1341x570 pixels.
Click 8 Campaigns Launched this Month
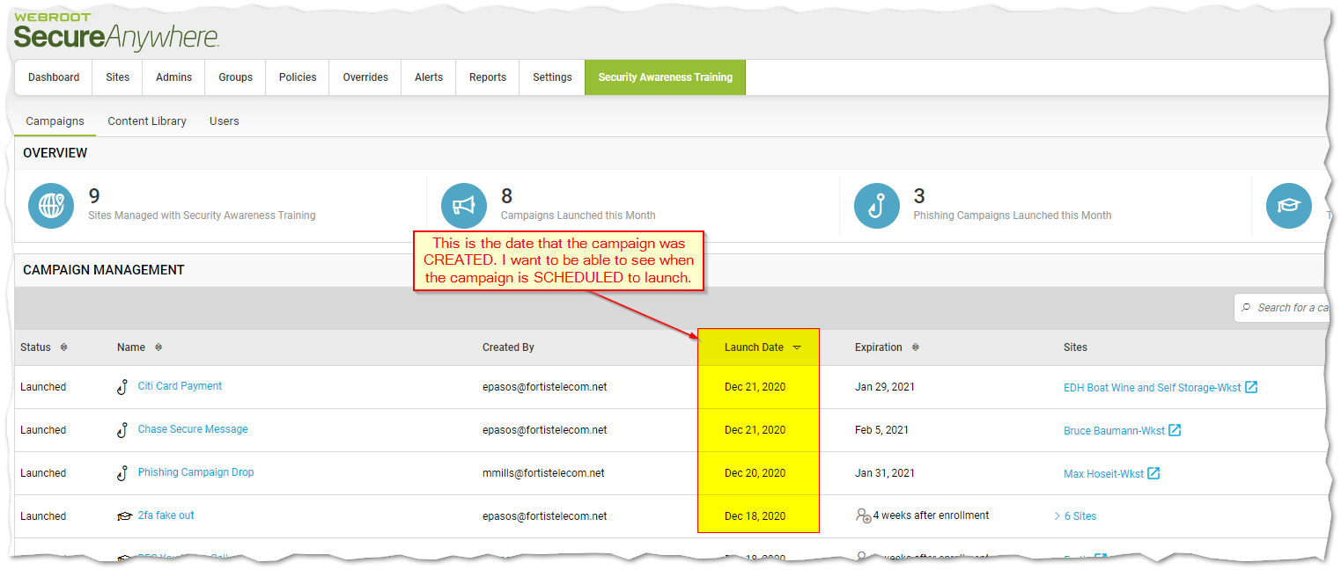(578, 205)
